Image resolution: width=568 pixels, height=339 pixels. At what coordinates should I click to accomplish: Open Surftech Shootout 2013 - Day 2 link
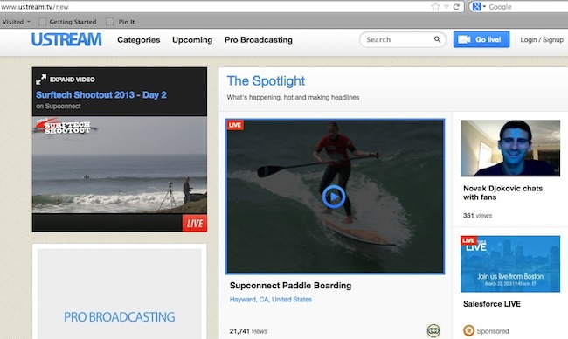(x=101, y=95)
